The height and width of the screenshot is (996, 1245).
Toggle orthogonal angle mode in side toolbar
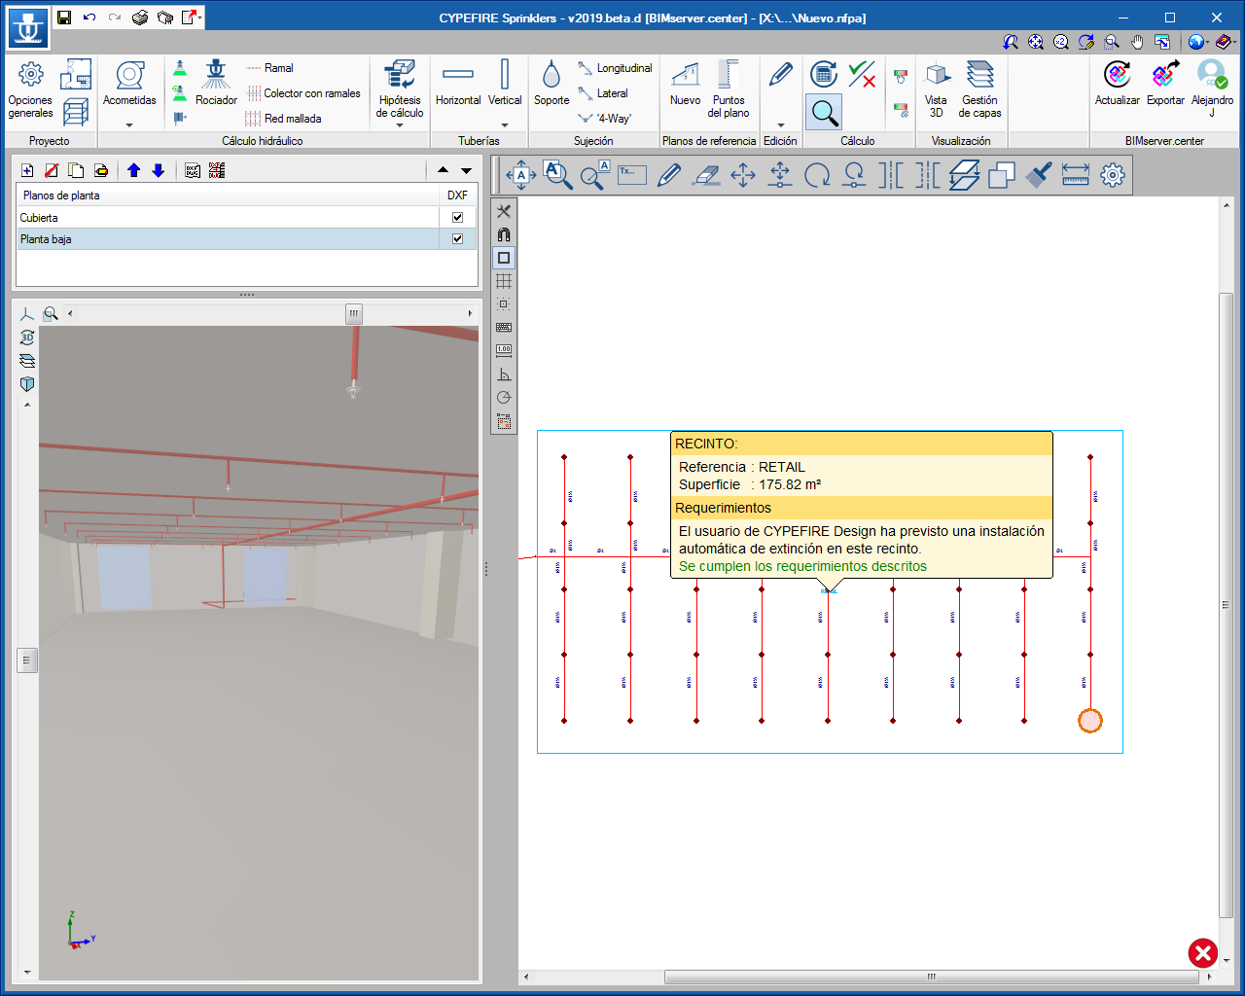(504, 374)
